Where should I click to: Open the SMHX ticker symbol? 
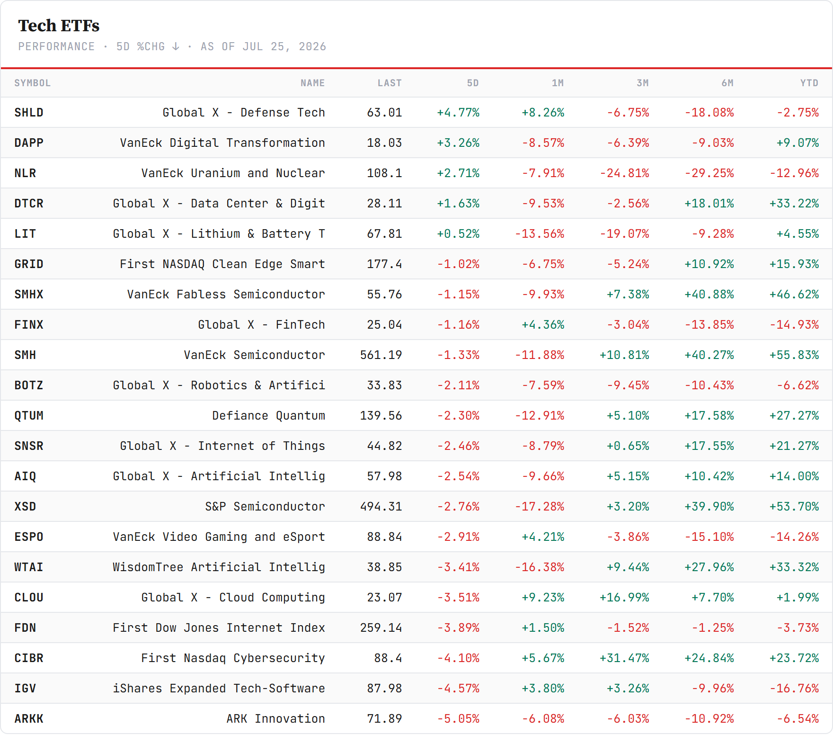[x=29, y=295]
